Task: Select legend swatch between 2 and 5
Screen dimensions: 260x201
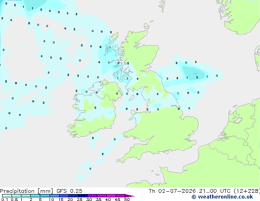Action: [35, 196]
